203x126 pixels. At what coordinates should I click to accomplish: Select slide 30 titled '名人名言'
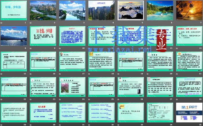pos(43,112)
